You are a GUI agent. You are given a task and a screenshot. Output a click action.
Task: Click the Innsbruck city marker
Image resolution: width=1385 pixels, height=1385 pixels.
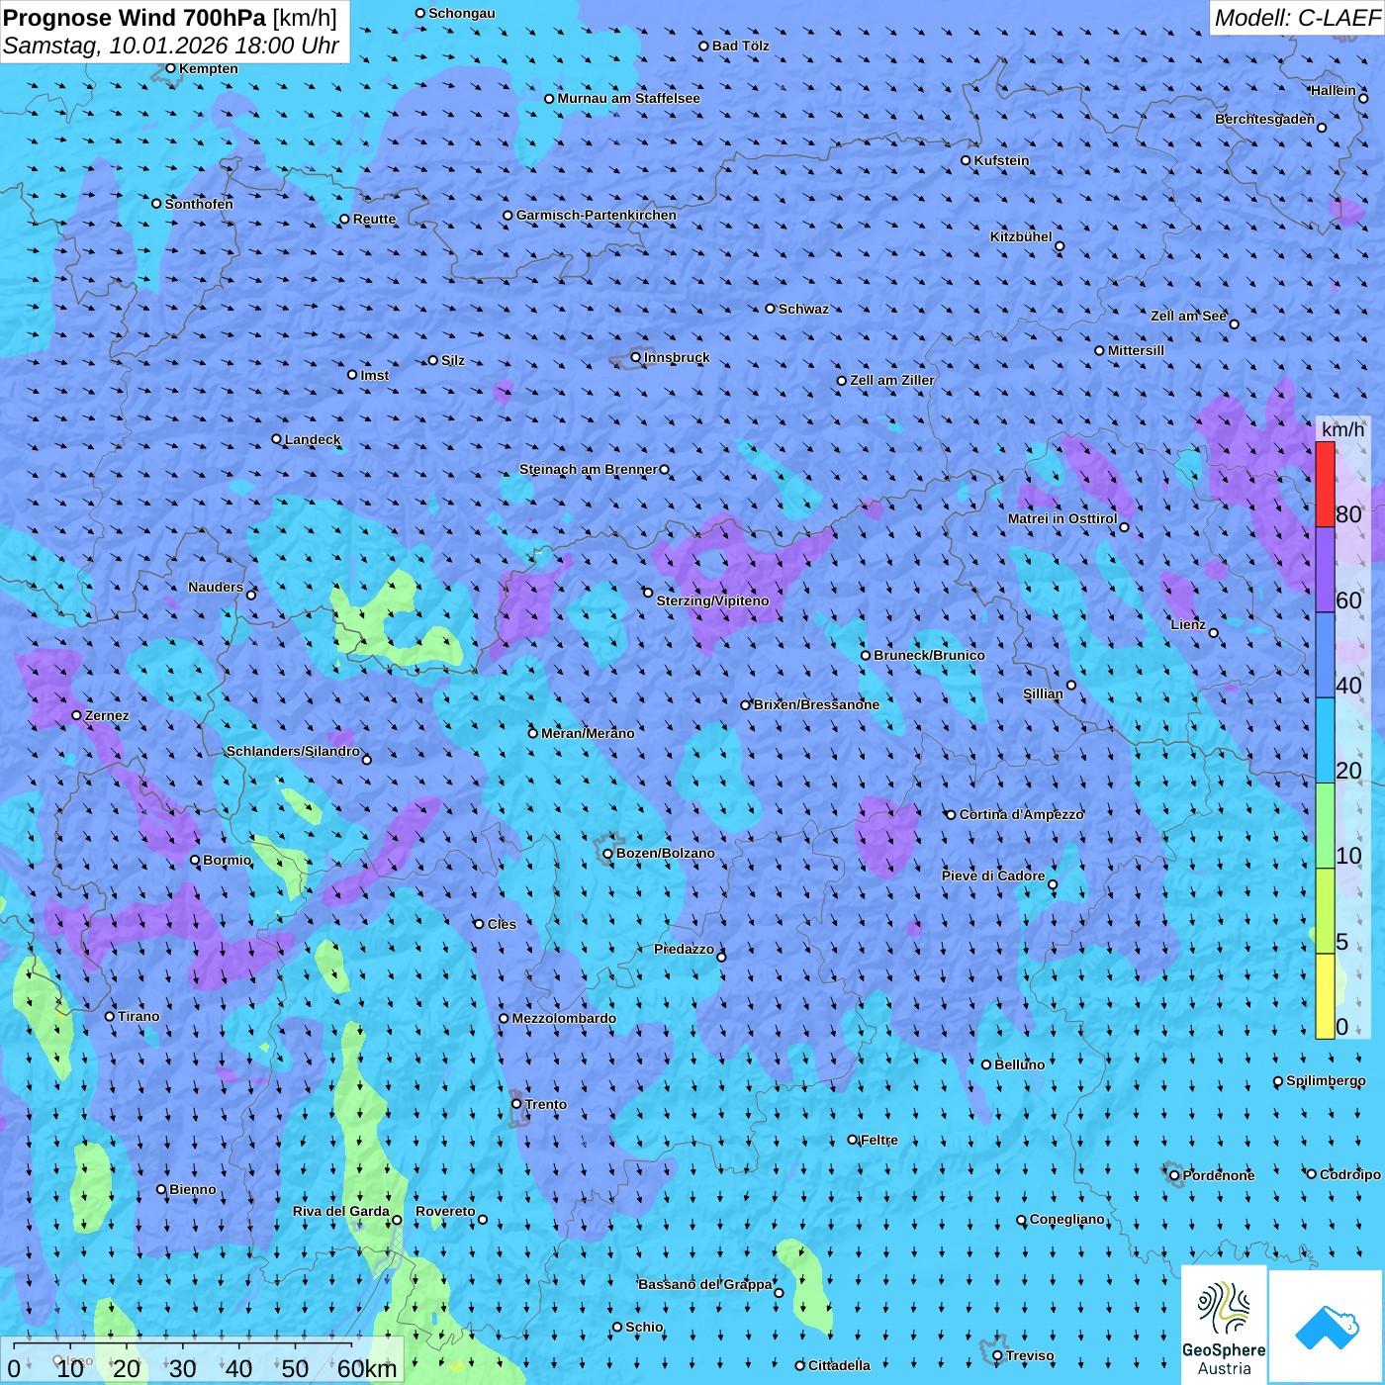click(x=636, y=357)
